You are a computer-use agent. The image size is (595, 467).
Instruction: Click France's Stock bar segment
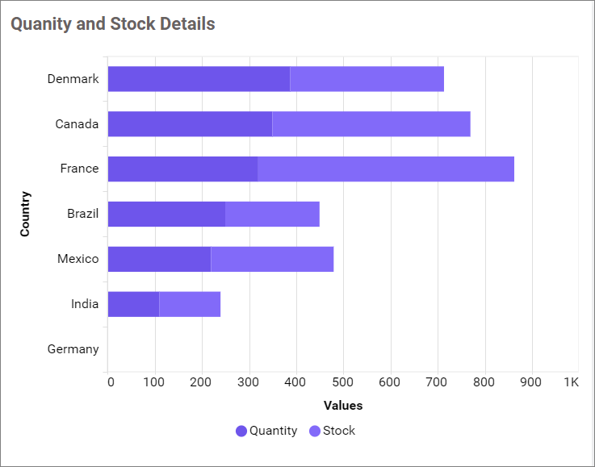tap(386, 169)
